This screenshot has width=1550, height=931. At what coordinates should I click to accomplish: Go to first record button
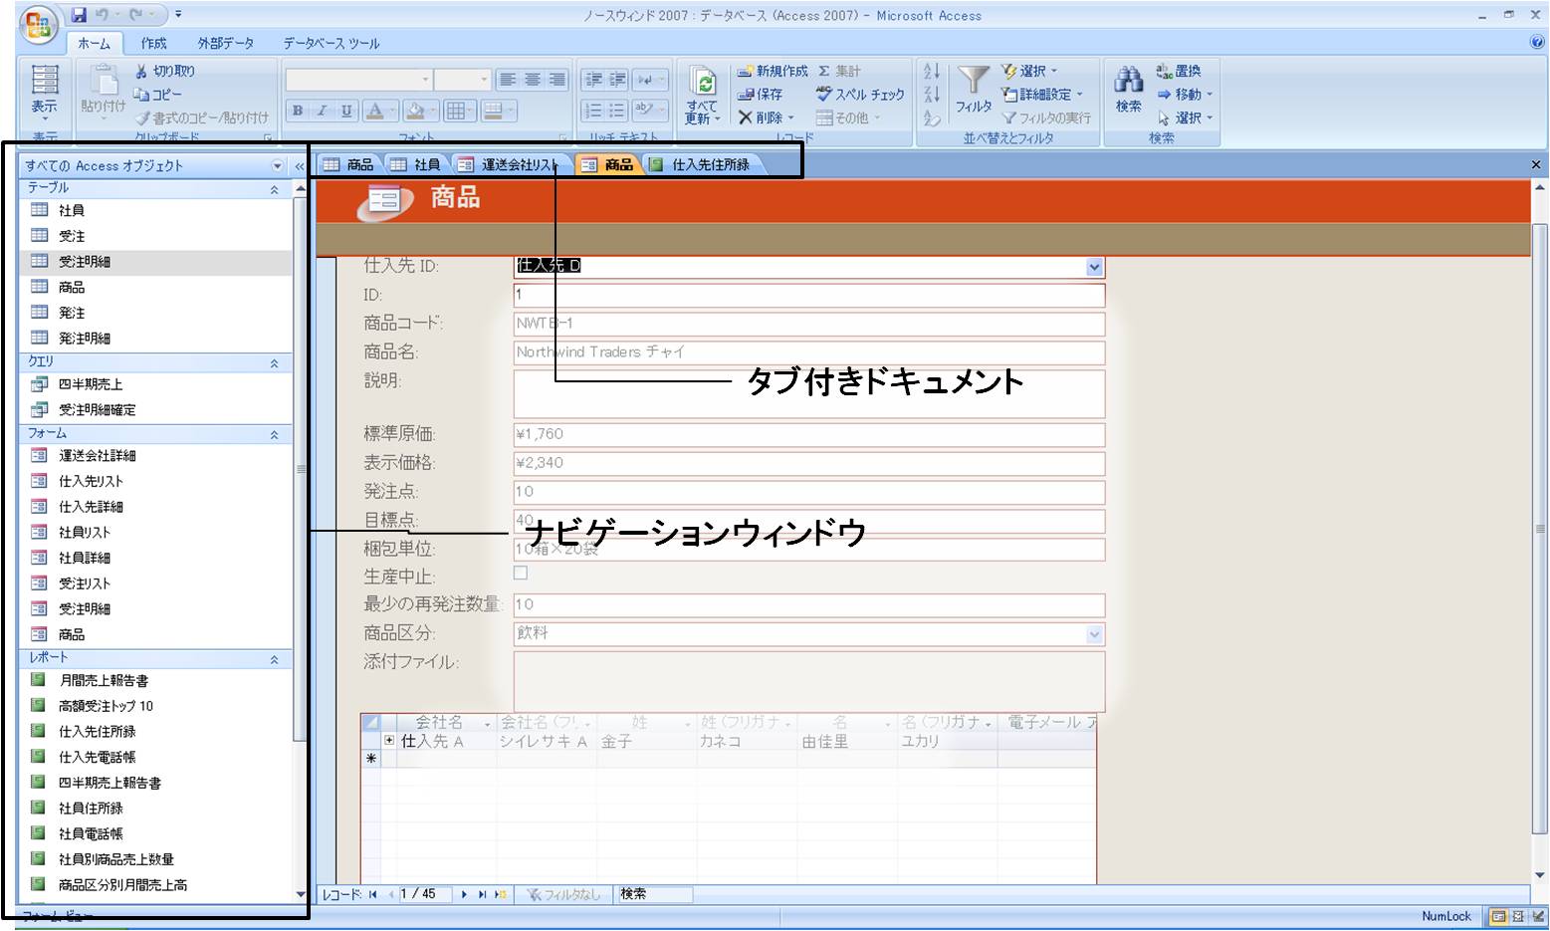coord(372,894)
